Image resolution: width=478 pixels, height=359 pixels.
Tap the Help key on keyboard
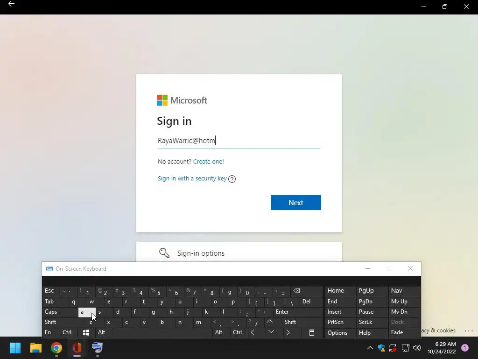tap(371, 332)
